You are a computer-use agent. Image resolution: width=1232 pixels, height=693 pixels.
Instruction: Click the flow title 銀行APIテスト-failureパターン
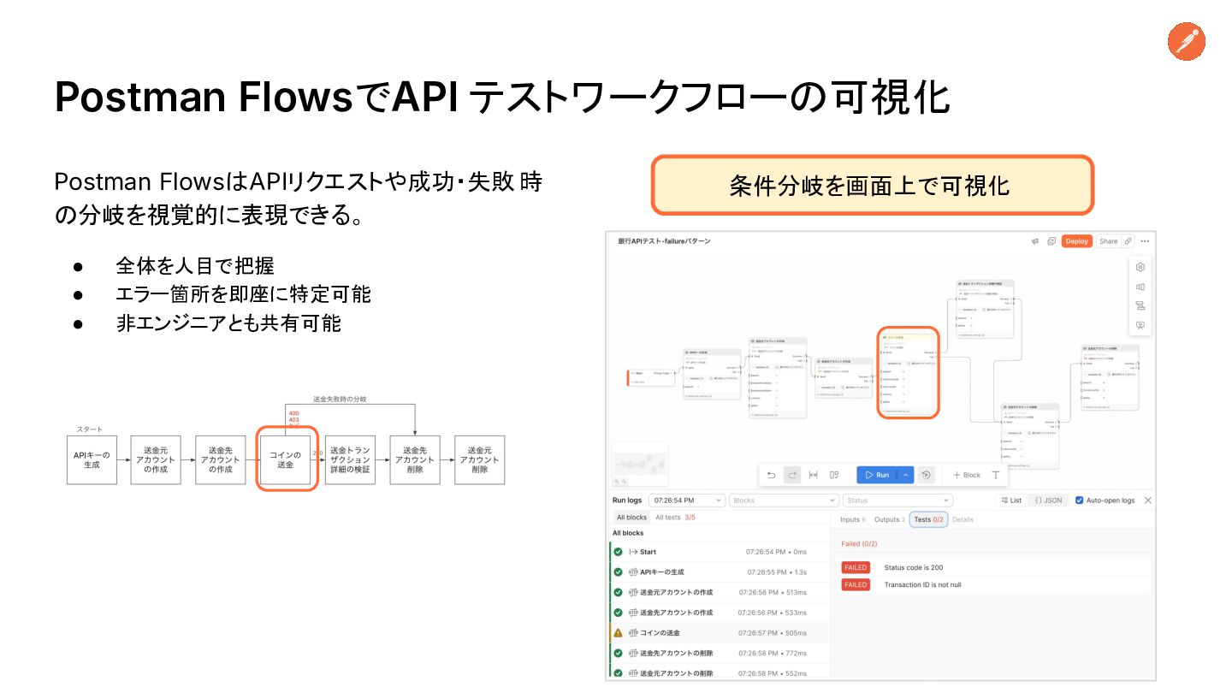664,241
